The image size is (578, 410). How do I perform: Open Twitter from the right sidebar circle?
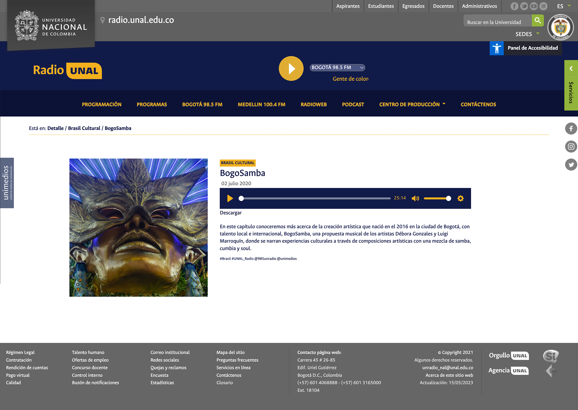(x=571, y=165)
